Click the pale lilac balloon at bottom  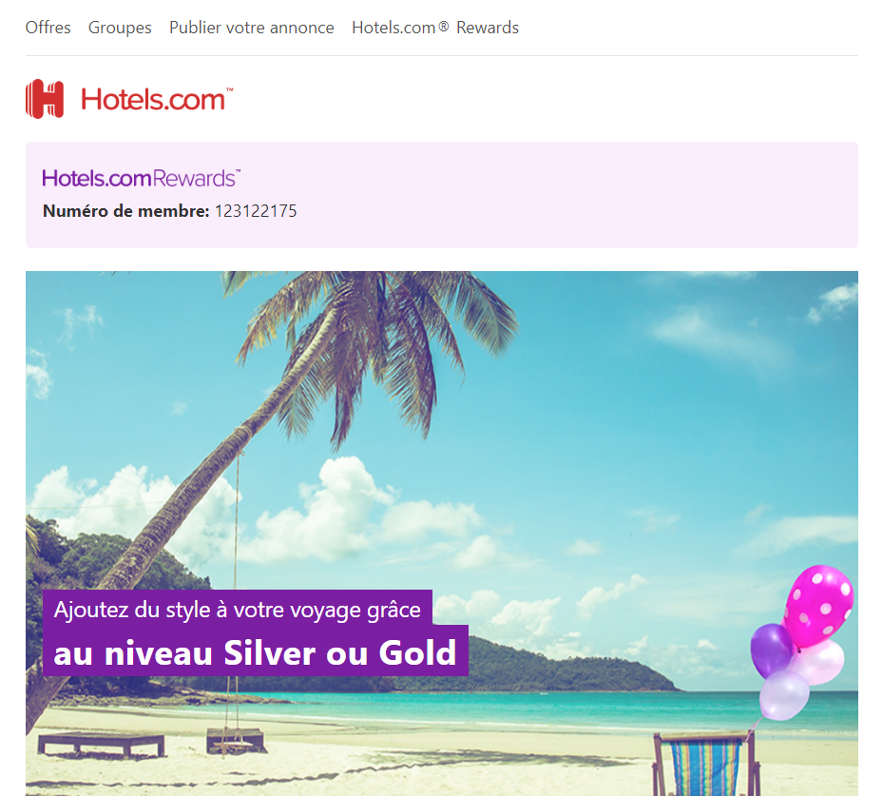pos(784,694)
